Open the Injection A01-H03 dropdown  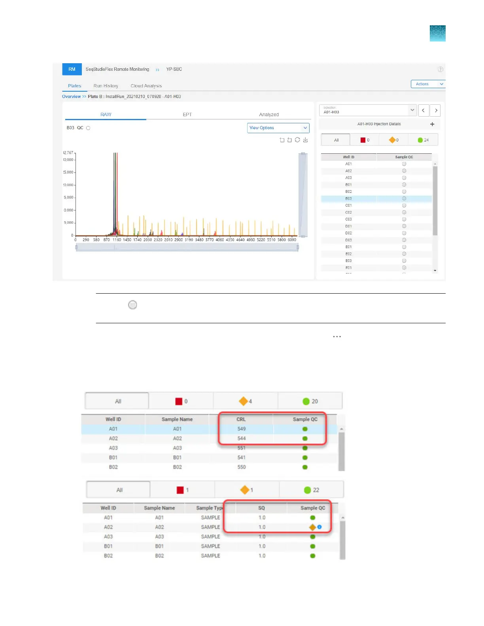click(x=368, y=110)
